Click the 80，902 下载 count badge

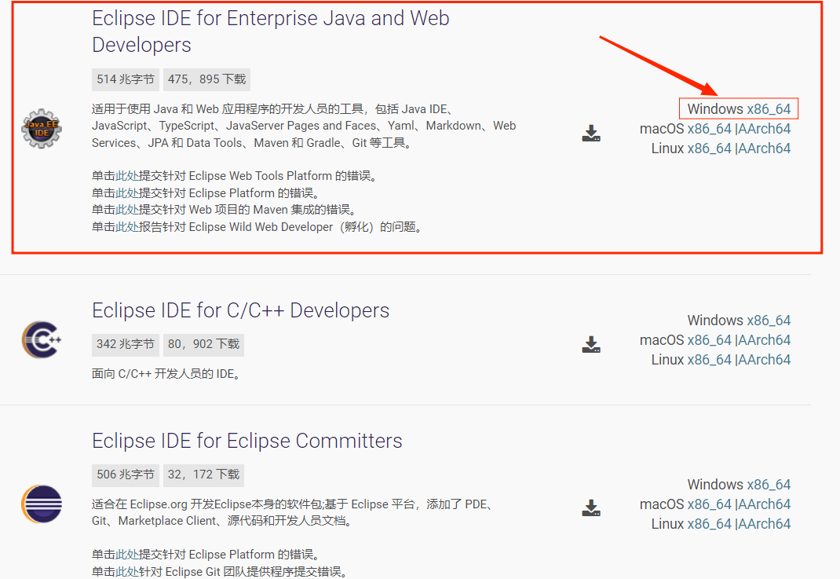coord(203,344)
